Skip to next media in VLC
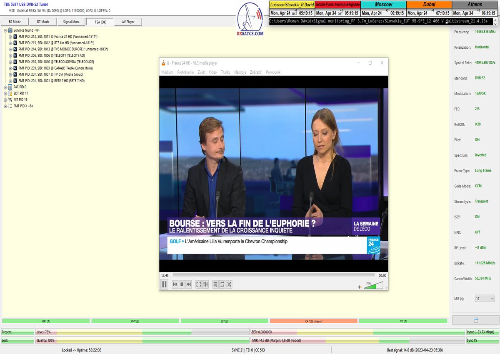500x354 pixels. click(x=189, y=284)
